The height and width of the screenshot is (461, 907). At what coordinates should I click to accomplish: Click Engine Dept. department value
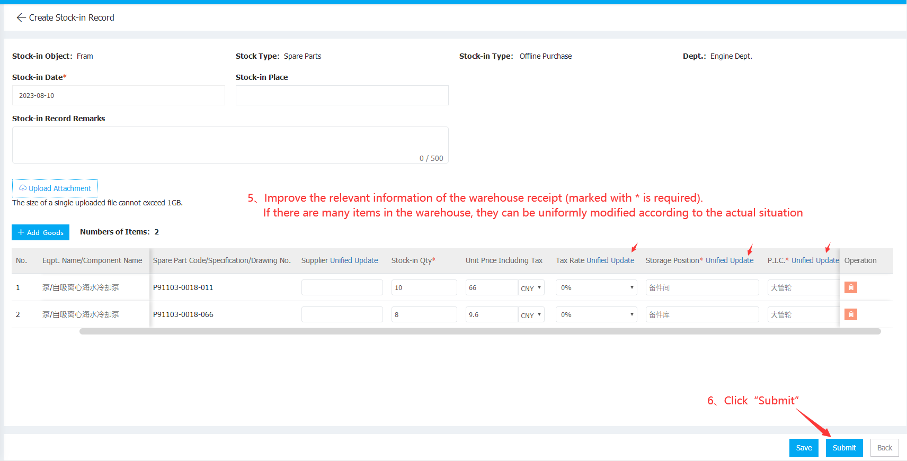731,56
